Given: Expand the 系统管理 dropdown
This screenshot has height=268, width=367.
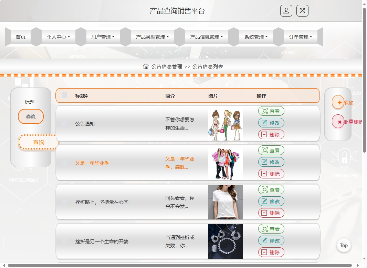Looking at the screenshot, I should 255,36.
